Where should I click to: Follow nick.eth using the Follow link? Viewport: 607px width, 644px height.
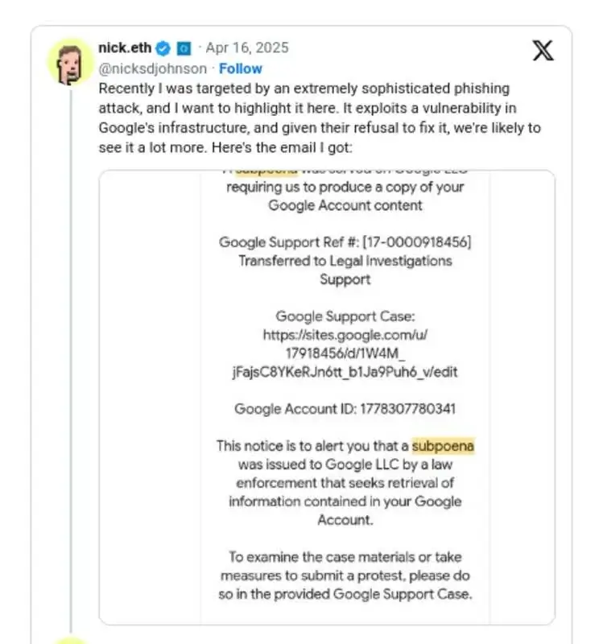241,68
